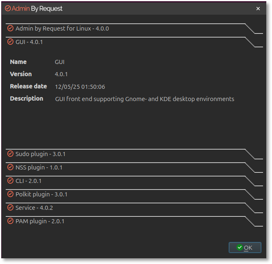Click the check icon beside Sudo plugin

[x=10, y=154]
